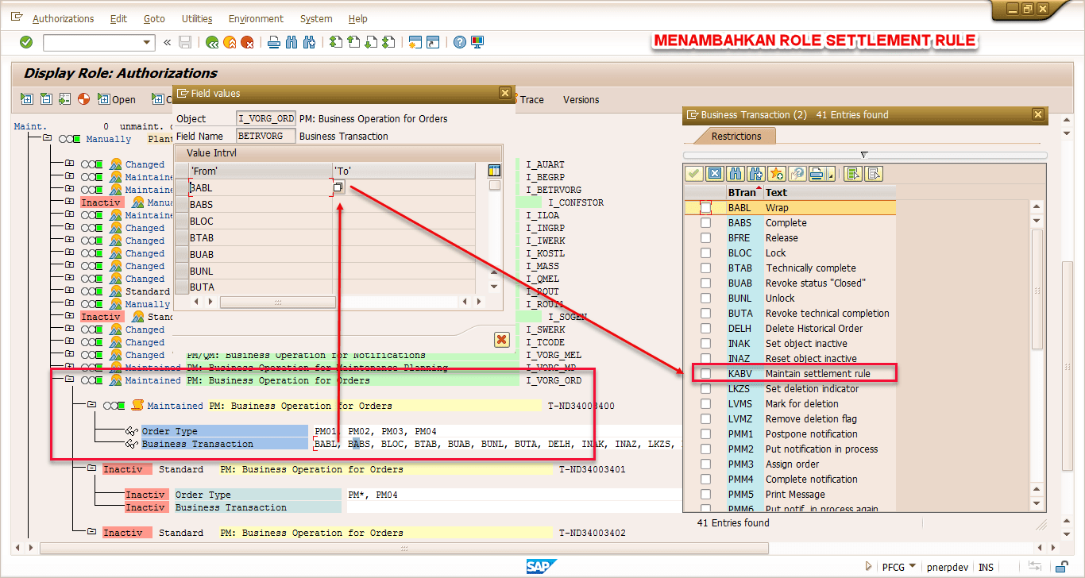Click Add to personal list star icon
This screenshot has height=578, width=1085.
click(x=776, y=174)
